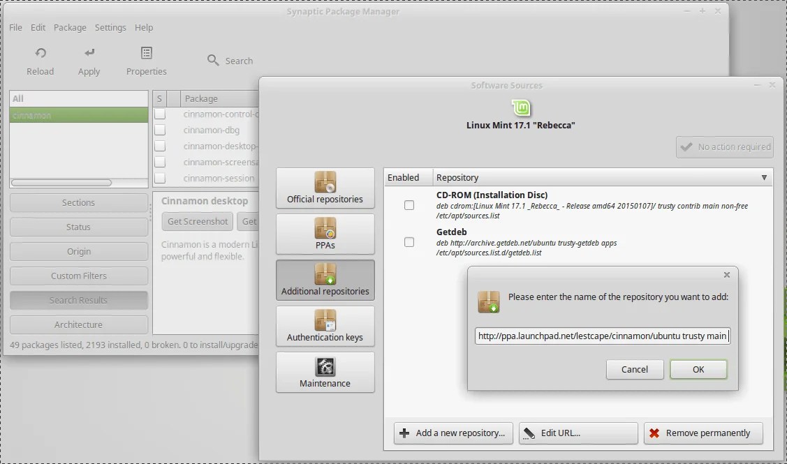Open the Settings menu
787x464 pixels.
pos(110,27)
